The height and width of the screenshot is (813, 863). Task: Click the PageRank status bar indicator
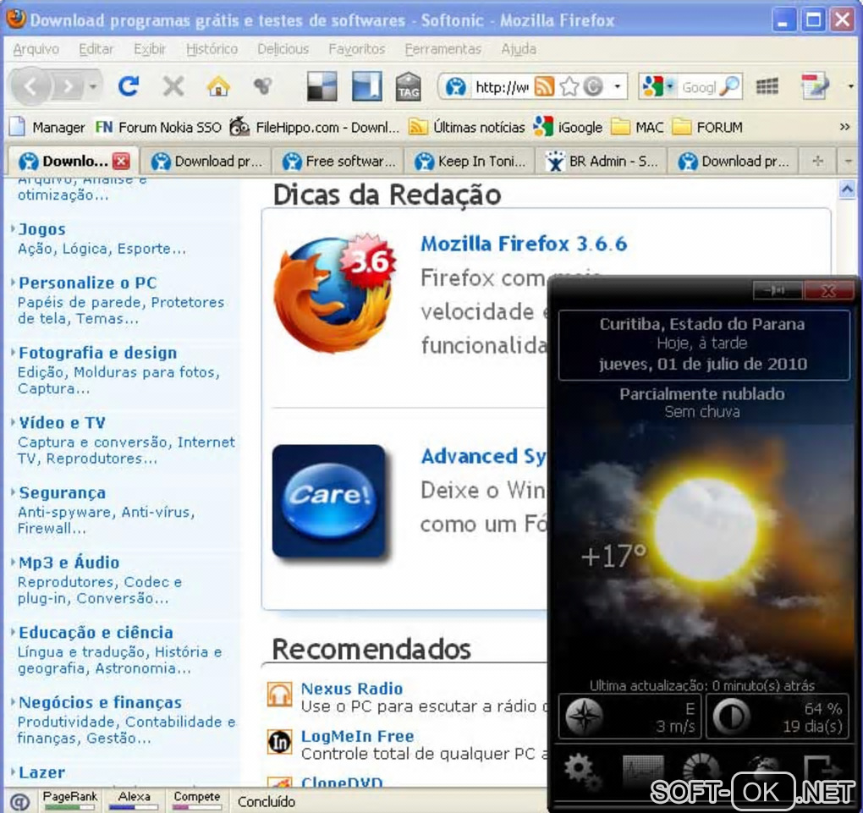point(70,800)
